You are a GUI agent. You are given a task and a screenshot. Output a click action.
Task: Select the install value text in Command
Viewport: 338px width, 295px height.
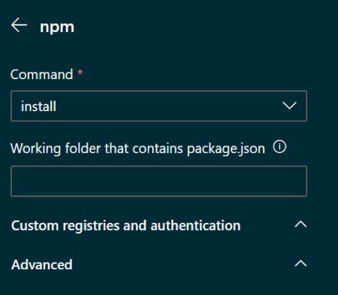pyautogui.click(x=39, y=107)
